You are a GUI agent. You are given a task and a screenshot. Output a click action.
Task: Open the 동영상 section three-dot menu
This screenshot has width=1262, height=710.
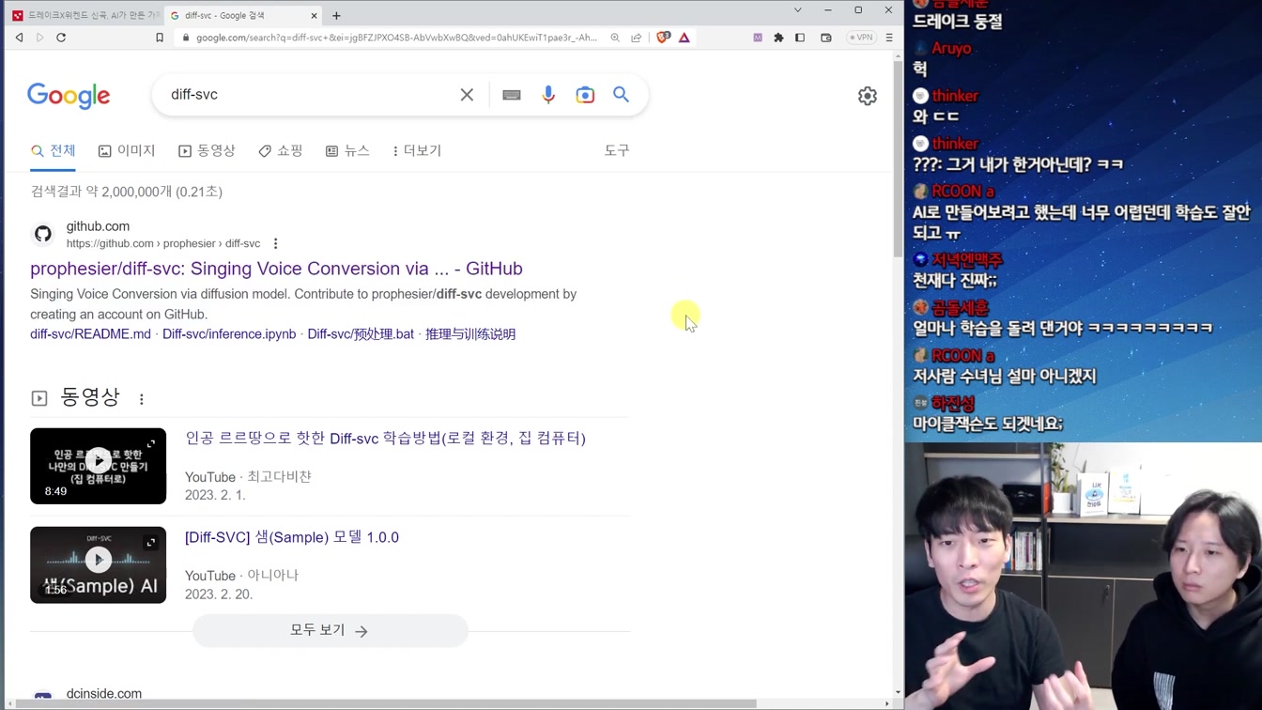(x=142, y=399)
